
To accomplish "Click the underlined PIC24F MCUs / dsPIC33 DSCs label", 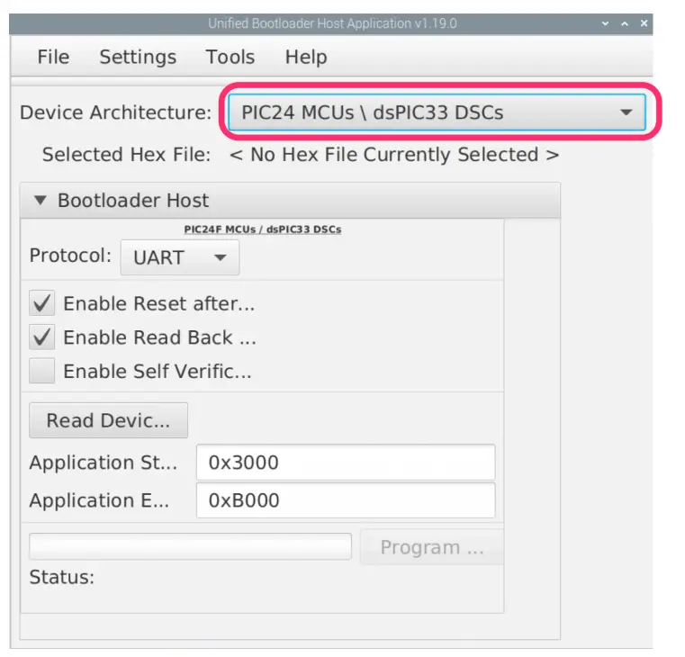I will [x=262, y=229].
